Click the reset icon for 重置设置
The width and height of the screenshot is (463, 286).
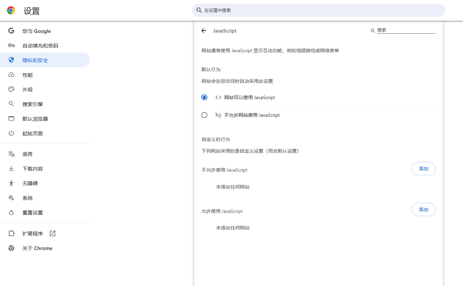pyautogui.click(x=11, y=213)
